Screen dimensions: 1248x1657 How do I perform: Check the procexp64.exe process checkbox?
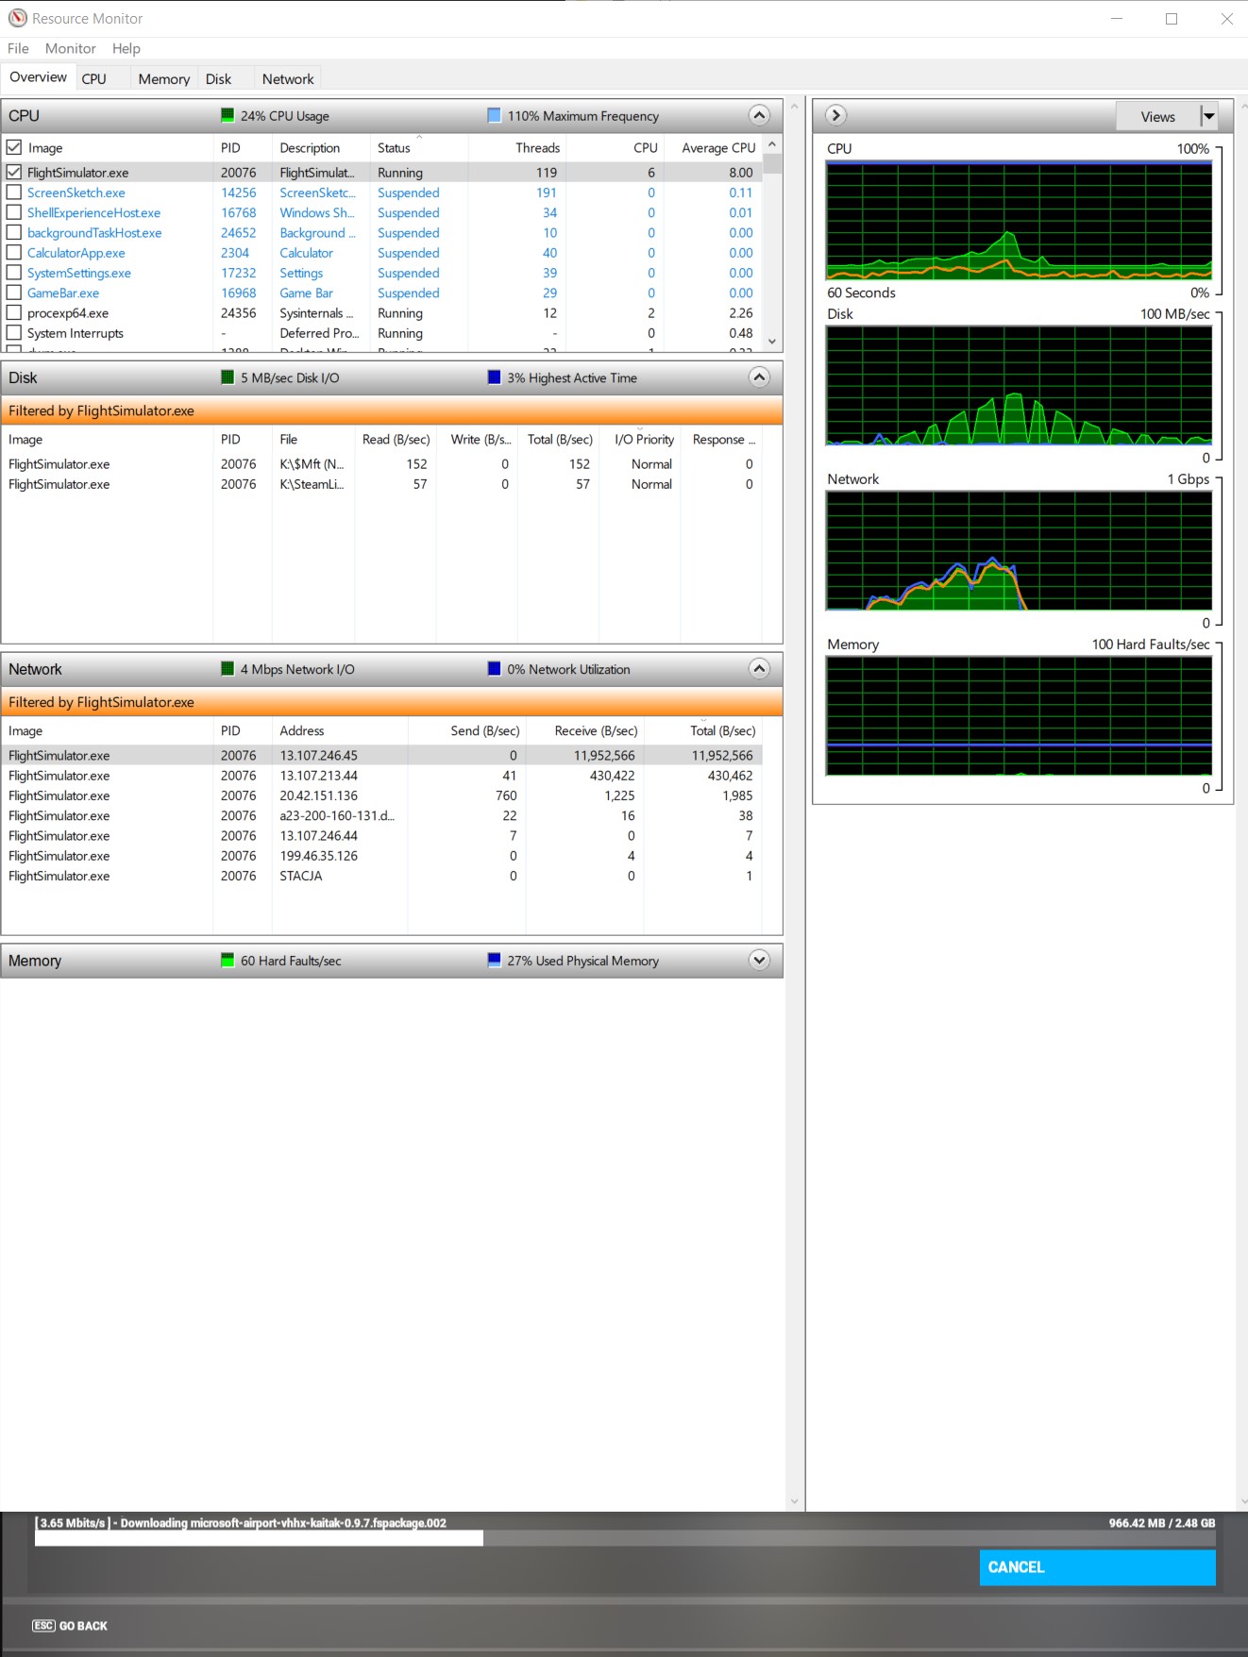(x=14, y=313)
